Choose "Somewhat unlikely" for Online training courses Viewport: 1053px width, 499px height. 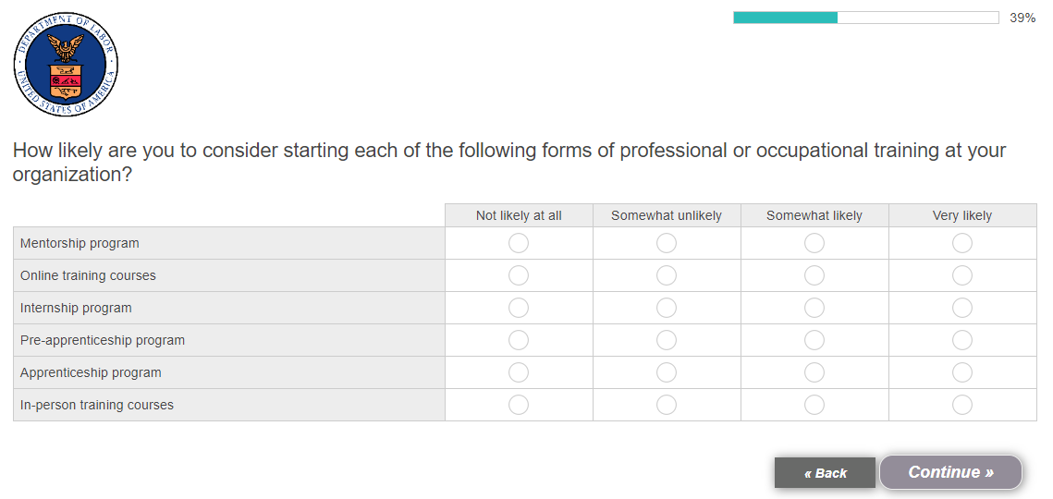tap(667, 275)
